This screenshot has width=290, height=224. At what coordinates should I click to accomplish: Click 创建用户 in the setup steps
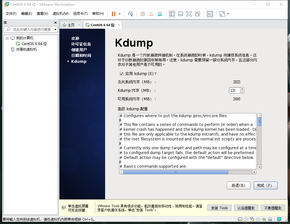(79, 50)
